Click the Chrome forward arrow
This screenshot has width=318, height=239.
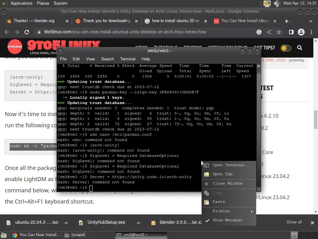pyautogui.click(x=17, y=32)
